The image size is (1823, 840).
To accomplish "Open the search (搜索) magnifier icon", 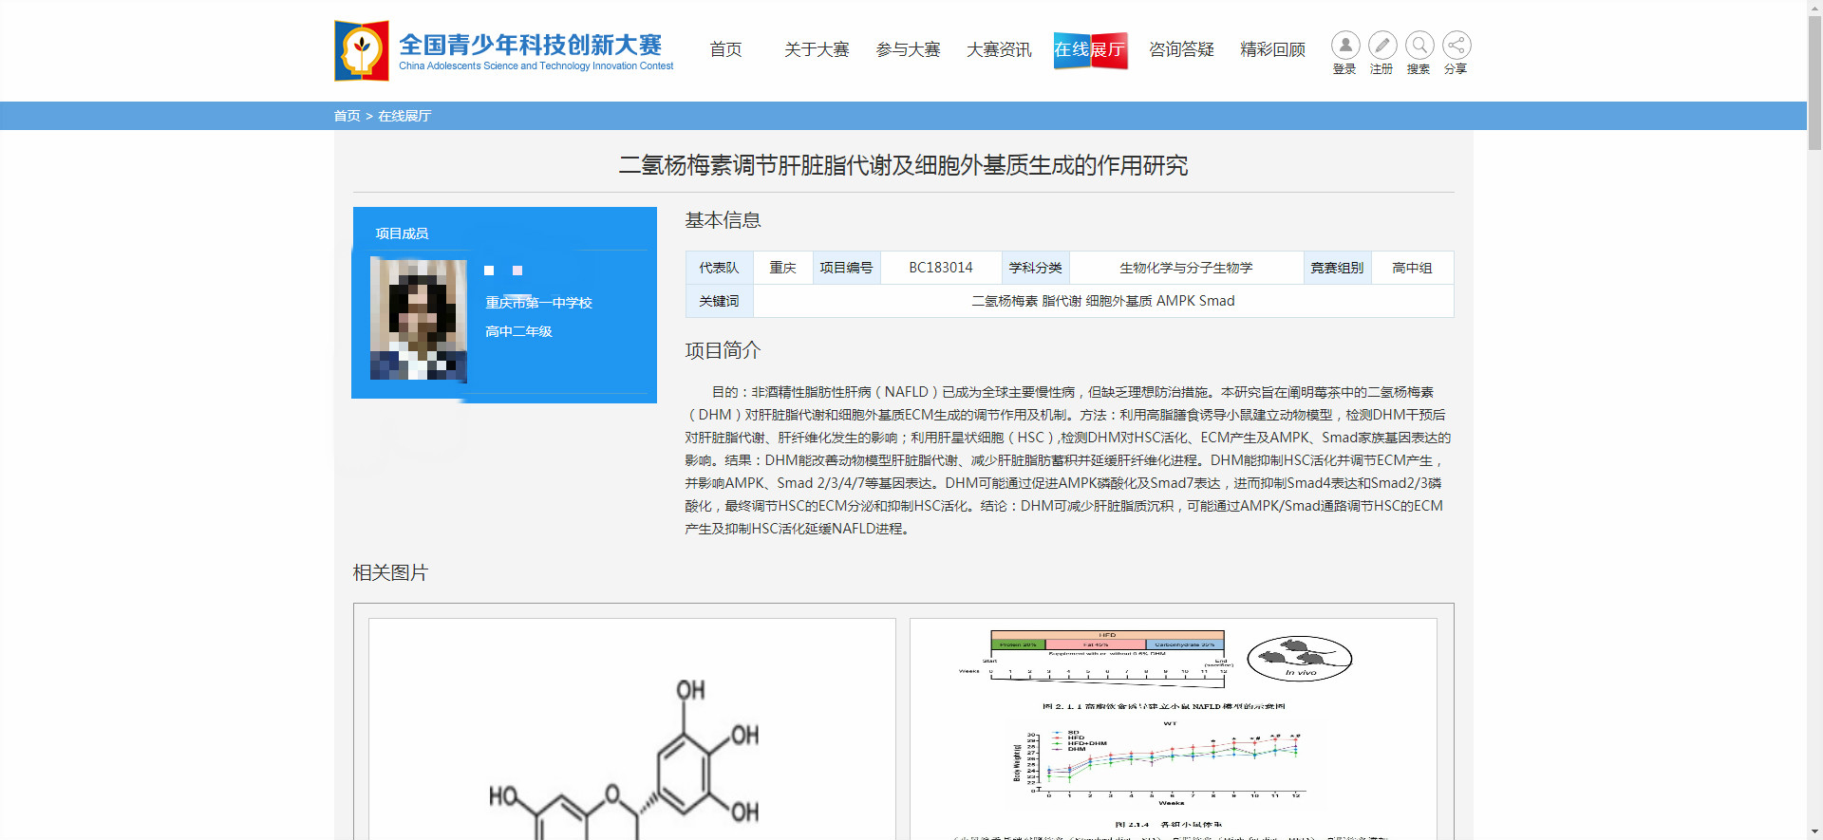I will 1419,46.
